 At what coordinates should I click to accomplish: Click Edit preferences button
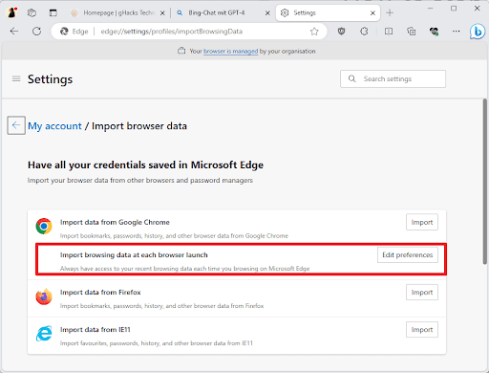click(x=408, y=255)
